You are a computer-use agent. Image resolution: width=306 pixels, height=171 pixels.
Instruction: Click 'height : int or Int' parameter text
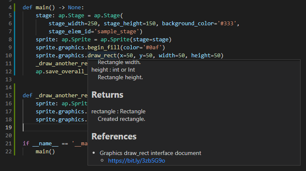coord(113,69)
